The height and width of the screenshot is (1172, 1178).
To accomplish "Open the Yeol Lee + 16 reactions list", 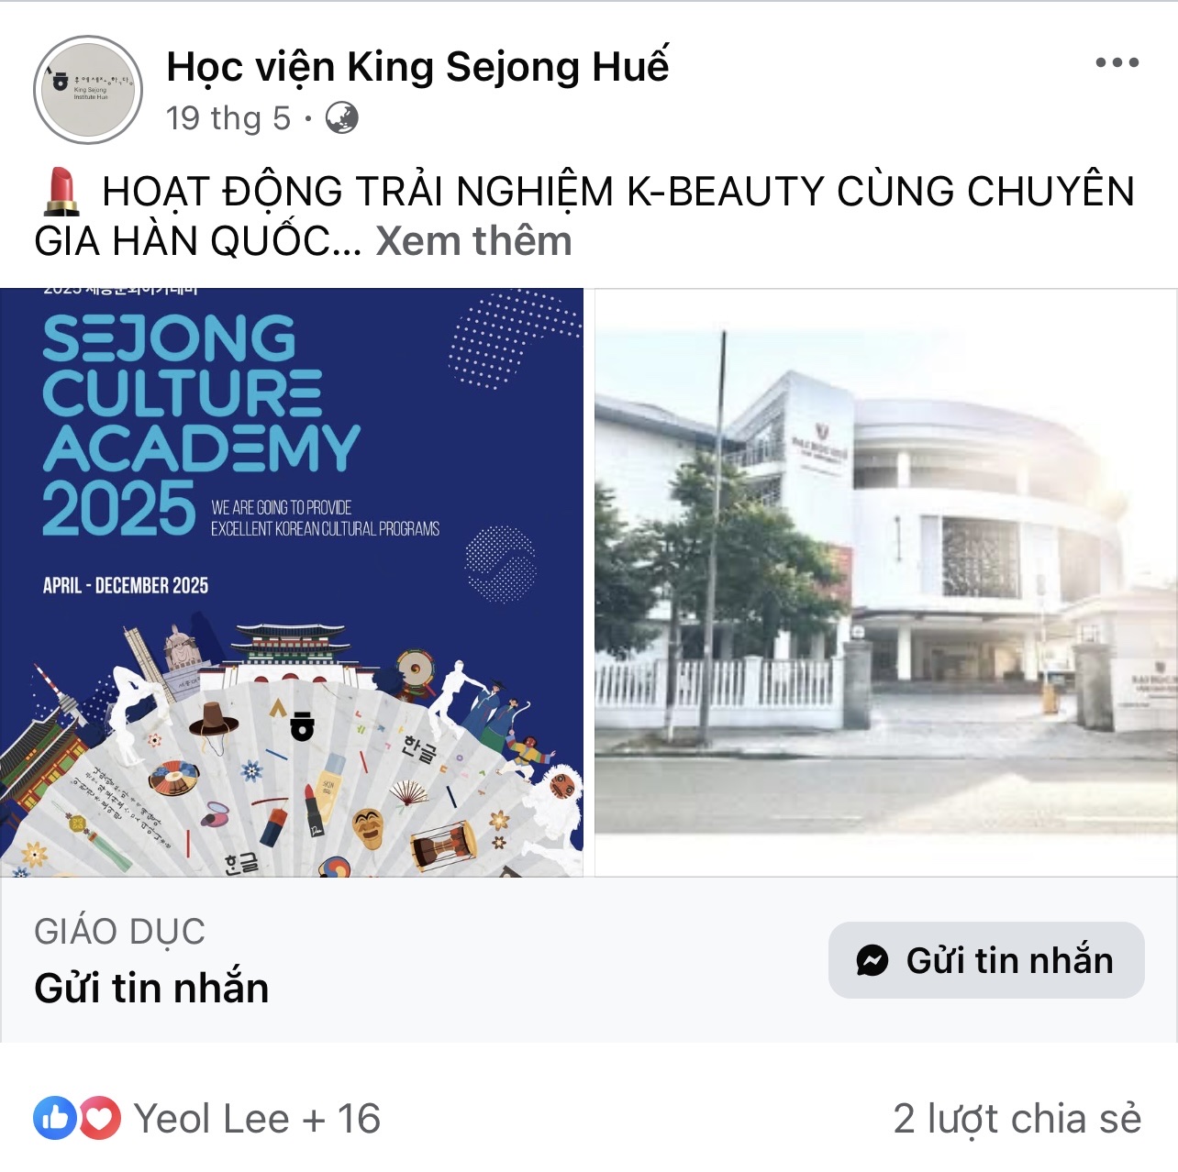I will (257, 1119).
